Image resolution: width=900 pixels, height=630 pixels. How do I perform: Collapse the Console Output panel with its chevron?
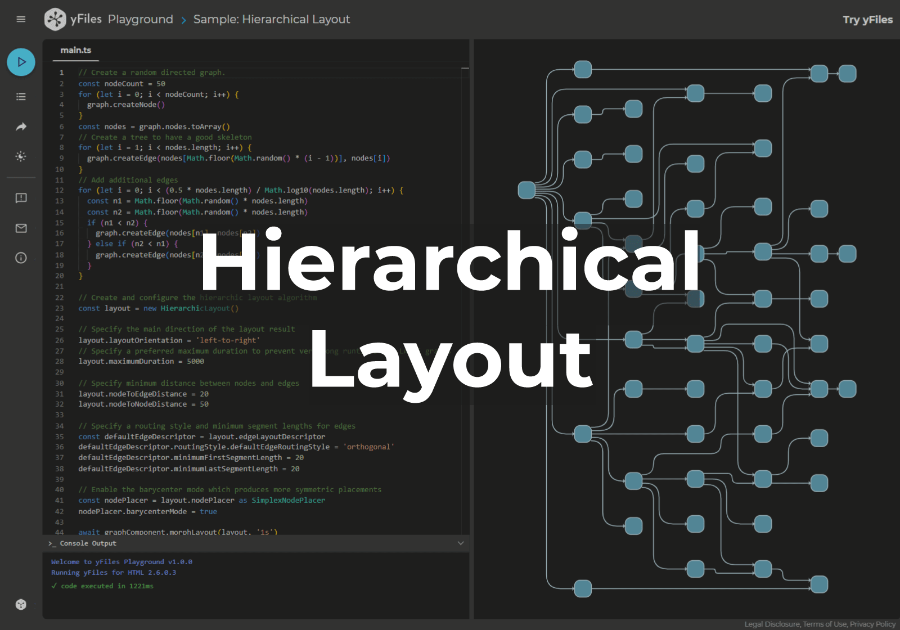pyautogui.click(x=461, y=543)
